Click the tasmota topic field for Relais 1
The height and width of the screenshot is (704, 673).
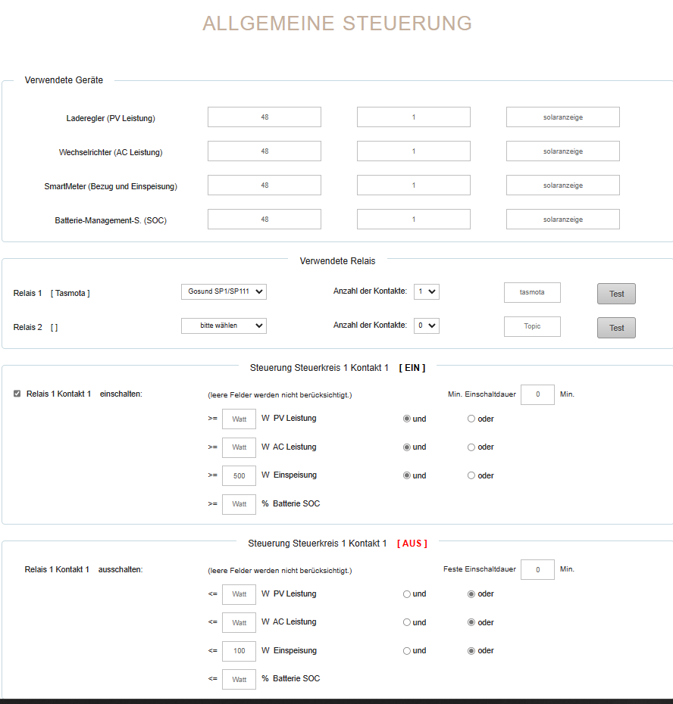[x=532, y=293]
